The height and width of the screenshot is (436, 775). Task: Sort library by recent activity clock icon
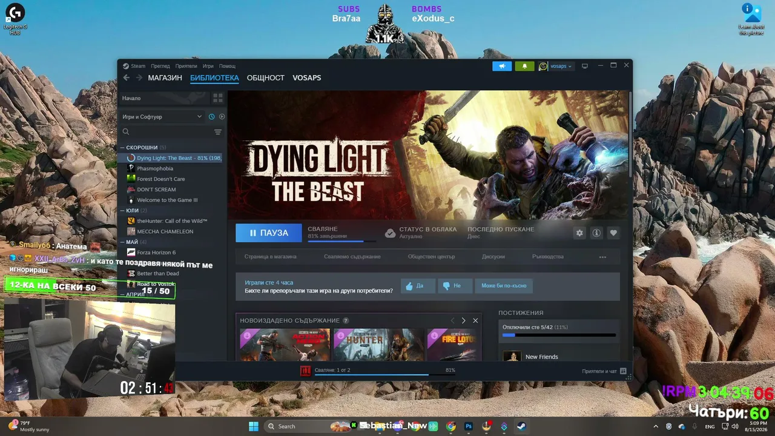coord(212,116)
